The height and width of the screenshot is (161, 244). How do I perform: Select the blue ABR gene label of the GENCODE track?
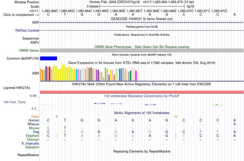tap(35, 22)
